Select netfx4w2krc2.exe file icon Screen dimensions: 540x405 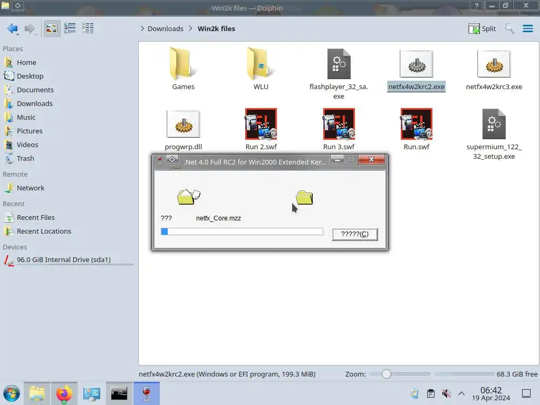point(417,64)
